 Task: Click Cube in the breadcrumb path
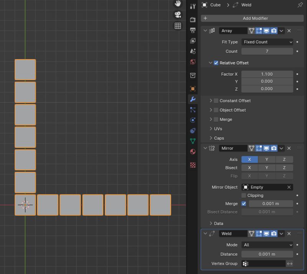(x=215, y=5)
